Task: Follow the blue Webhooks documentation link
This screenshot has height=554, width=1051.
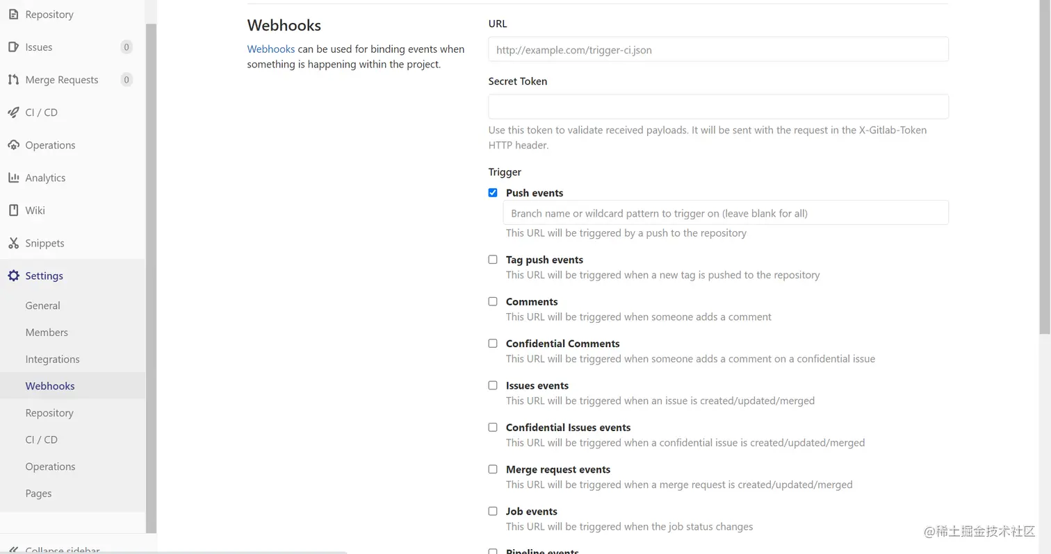Action: [271, 49]
